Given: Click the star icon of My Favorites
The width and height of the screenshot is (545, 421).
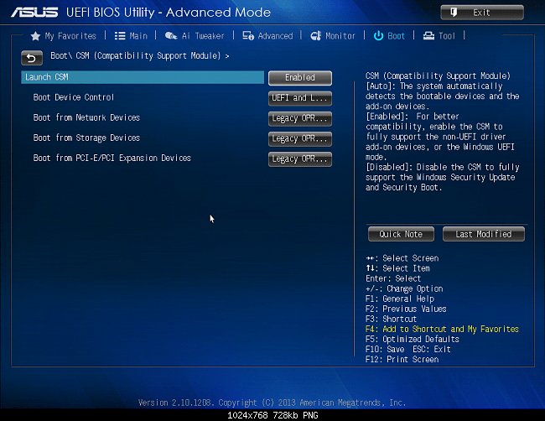Looking at the screenshot, I should 35,36.
